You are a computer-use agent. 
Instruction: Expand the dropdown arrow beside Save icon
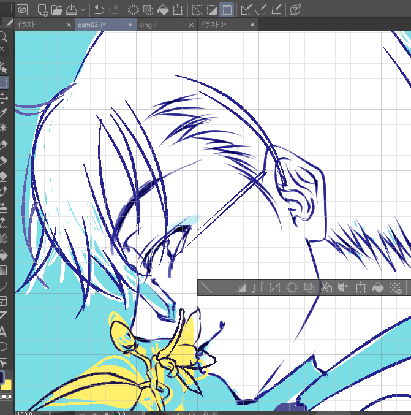83,10
